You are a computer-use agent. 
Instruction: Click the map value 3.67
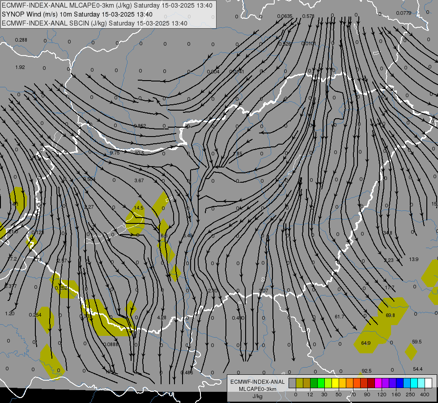coord(139,180)
